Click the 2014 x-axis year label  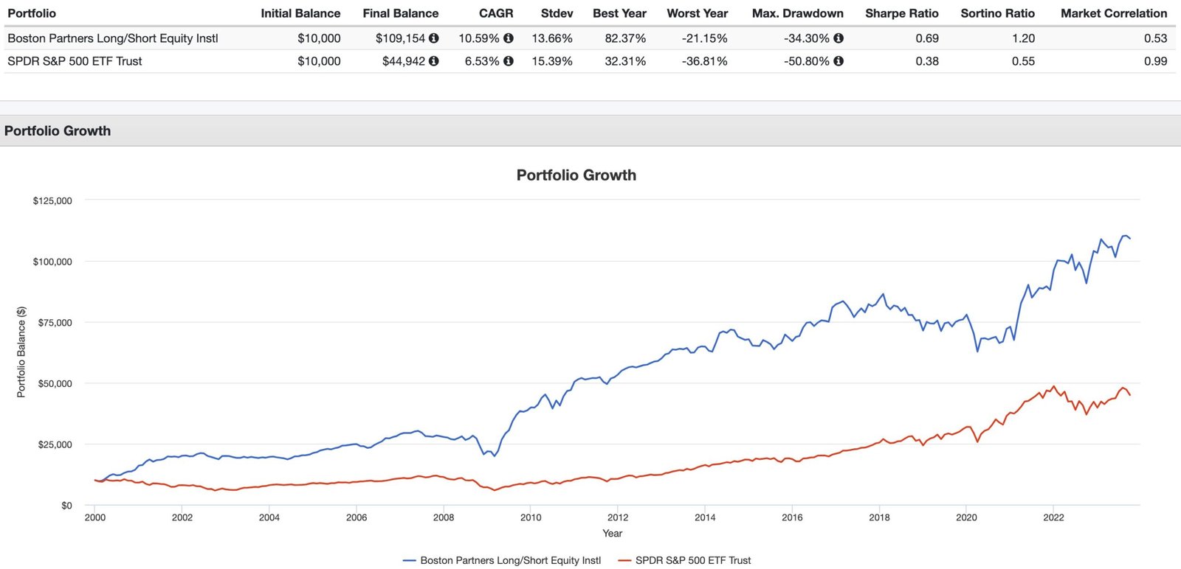click(705, 517)
